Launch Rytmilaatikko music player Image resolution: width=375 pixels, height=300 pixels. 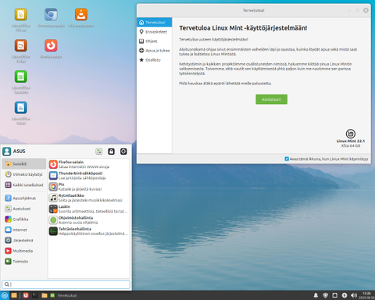pyautogui.click(x=89, y=198)
